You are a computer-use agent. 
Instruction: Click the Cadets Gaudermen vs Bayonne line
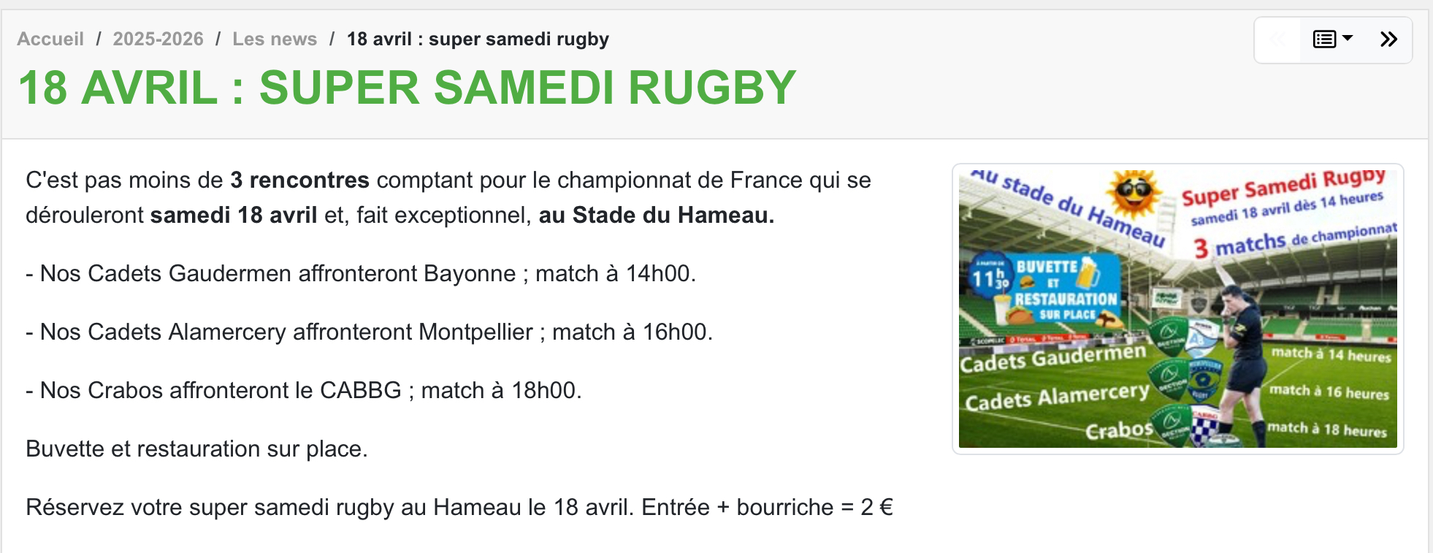pos(361,273)
